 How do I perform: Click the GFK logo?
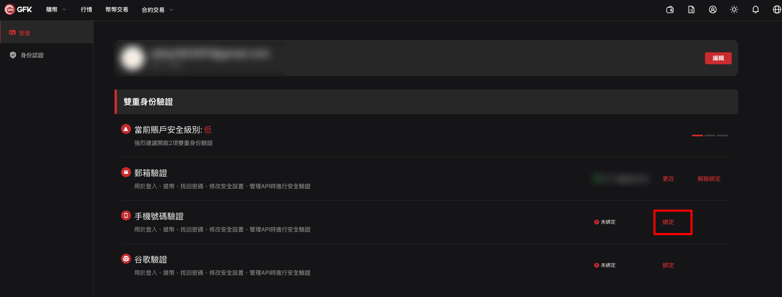18,9
